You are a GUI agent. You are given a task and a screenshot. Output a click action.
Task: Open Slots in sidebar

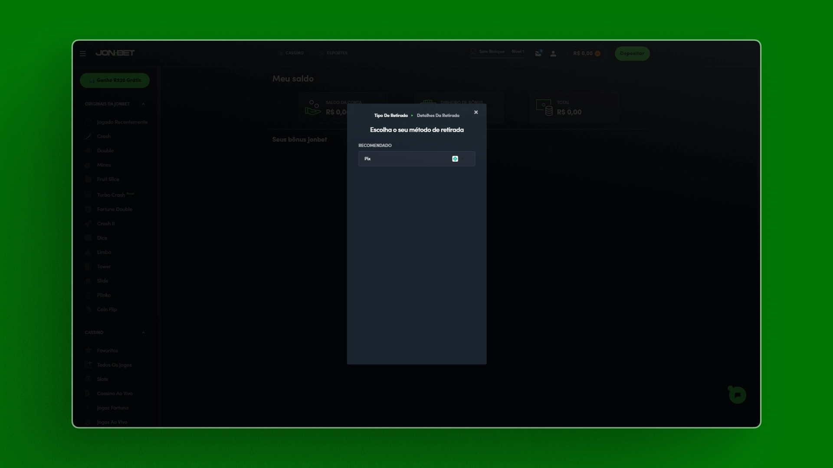[x=97, y=379]
